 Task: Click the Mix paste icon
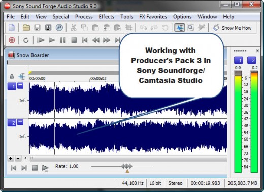[x=107, y=27]
